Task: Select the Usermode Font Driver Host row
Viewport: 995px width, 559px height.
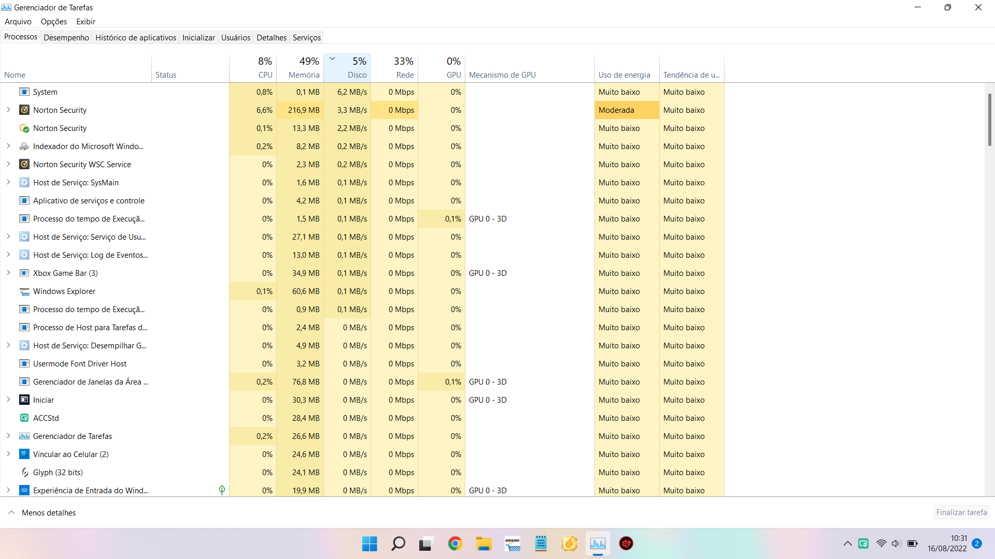Action: [x=363, y=363]
